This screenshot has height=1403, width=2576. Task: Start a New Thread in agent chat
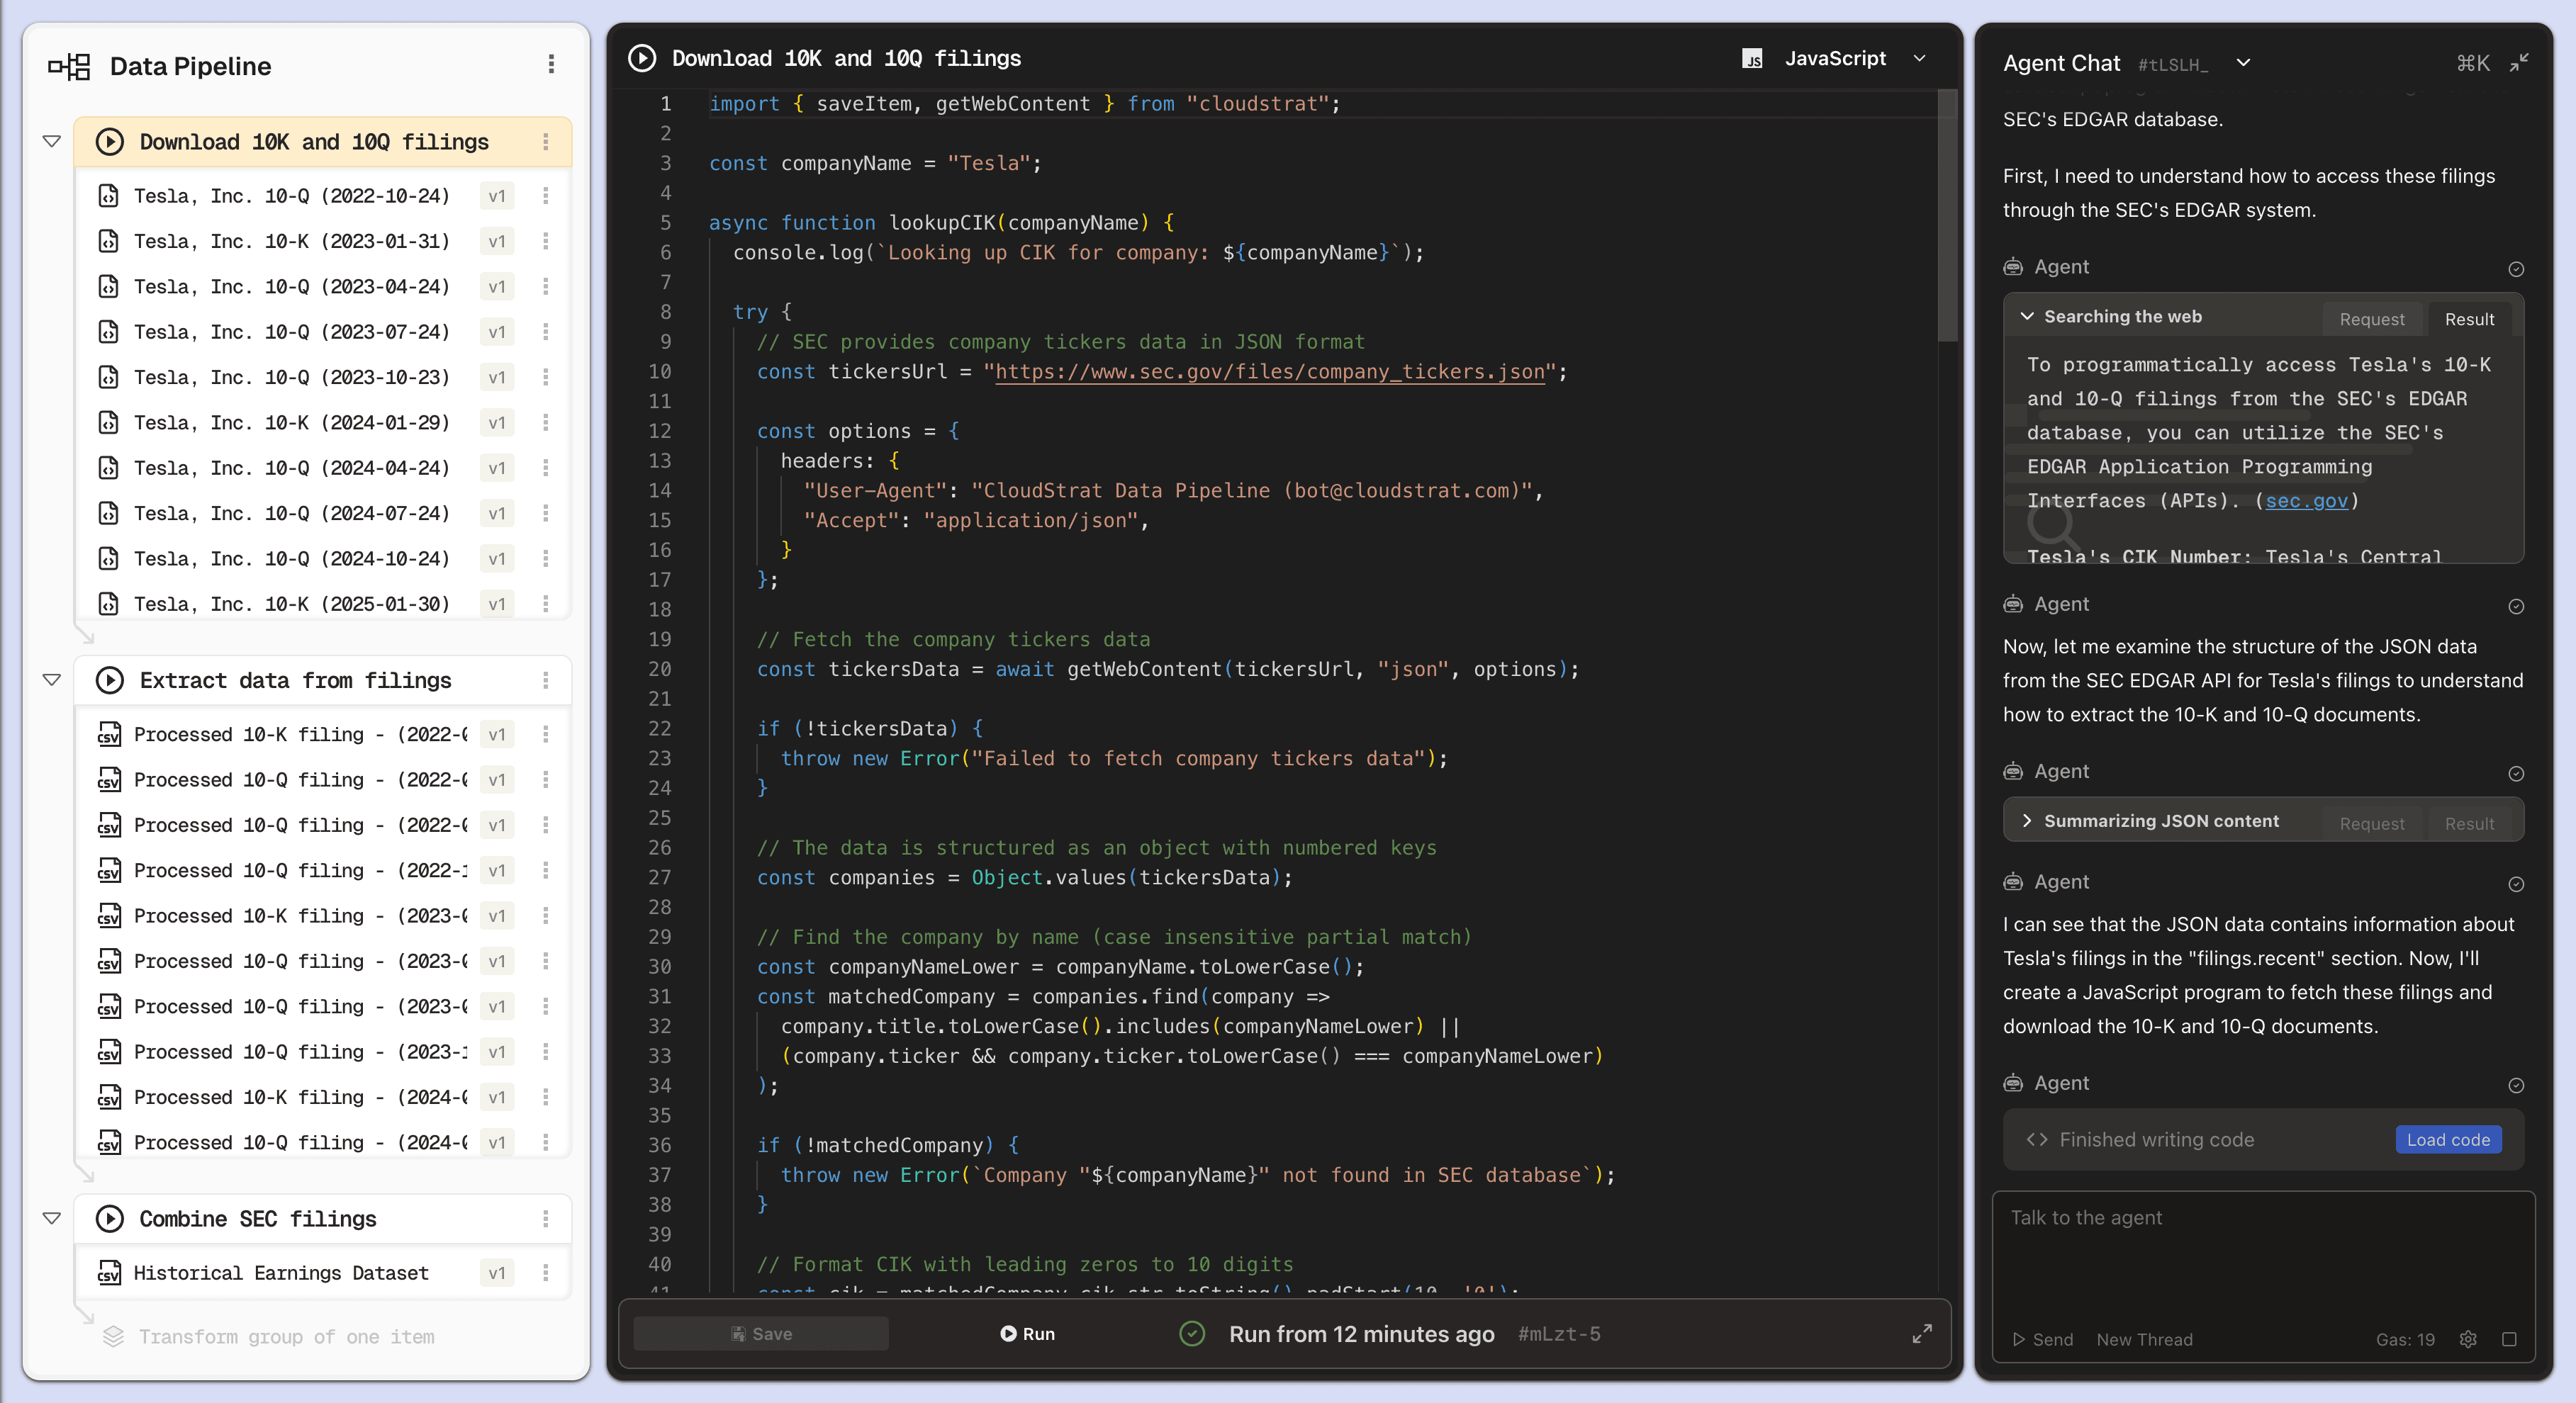point(2144,1339)
